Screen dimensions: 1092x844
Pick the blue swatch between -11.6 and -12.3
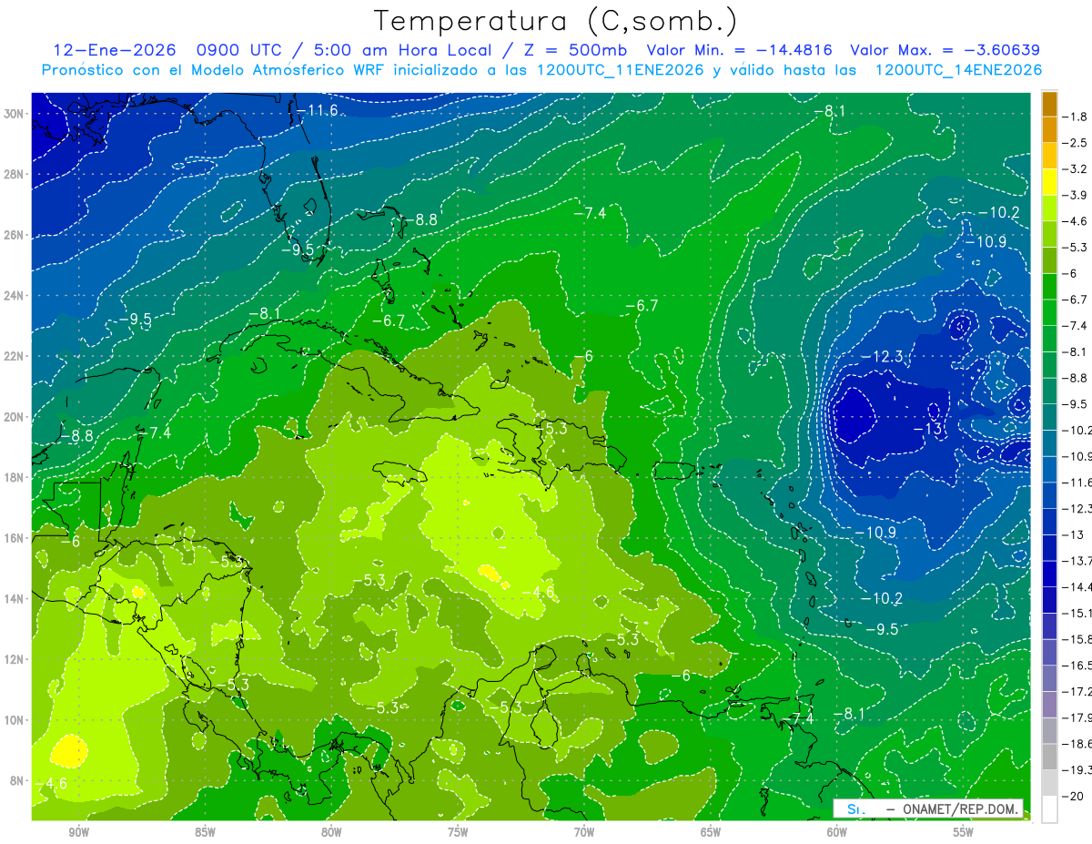coord(1049,495)
